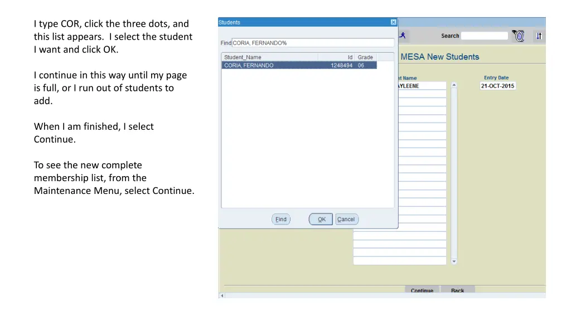
Task: Click the Find button in the Students dialog
Action: (281, 219)
